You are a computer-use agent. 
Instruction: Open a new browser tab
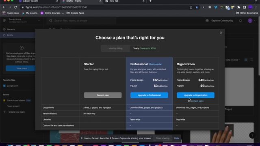(x=150, y=1)
